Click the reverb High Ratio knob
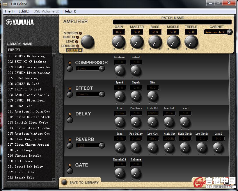Image resolution: width=238 pixels, height=191 pixels. point(185,148)
